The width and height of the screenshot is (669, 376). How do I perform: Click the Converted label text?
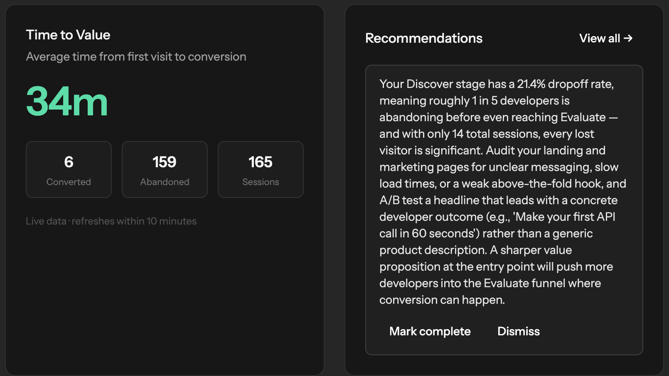coord(69,182)
